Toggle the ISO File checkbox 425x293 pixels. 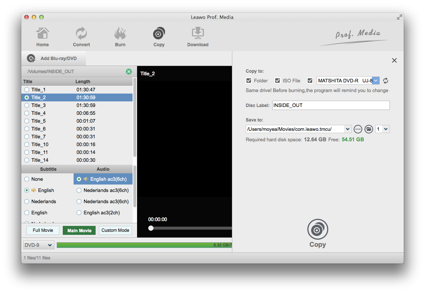(x=277, y=81)
